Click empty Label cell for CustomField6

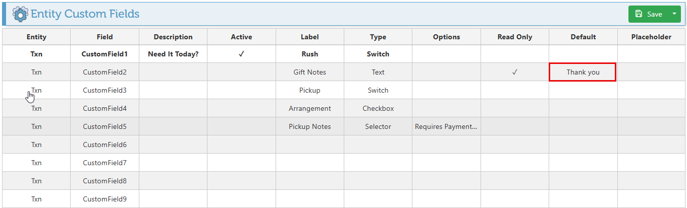coord(309,145)
